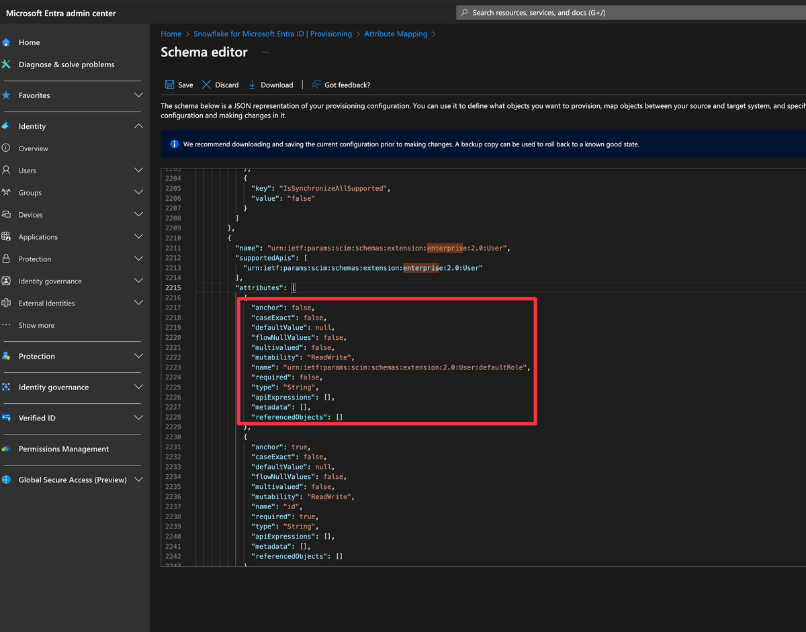Click the Show more ellipsis icon
This screenshot has height=632, width=806.
(6, 326)
